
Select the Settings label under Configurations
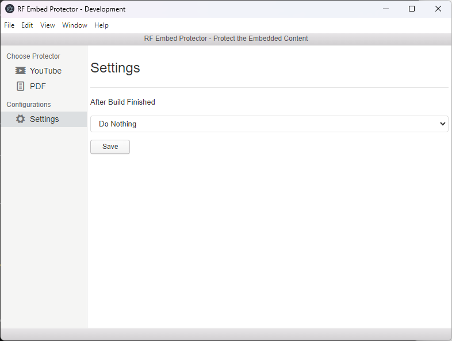44,119
